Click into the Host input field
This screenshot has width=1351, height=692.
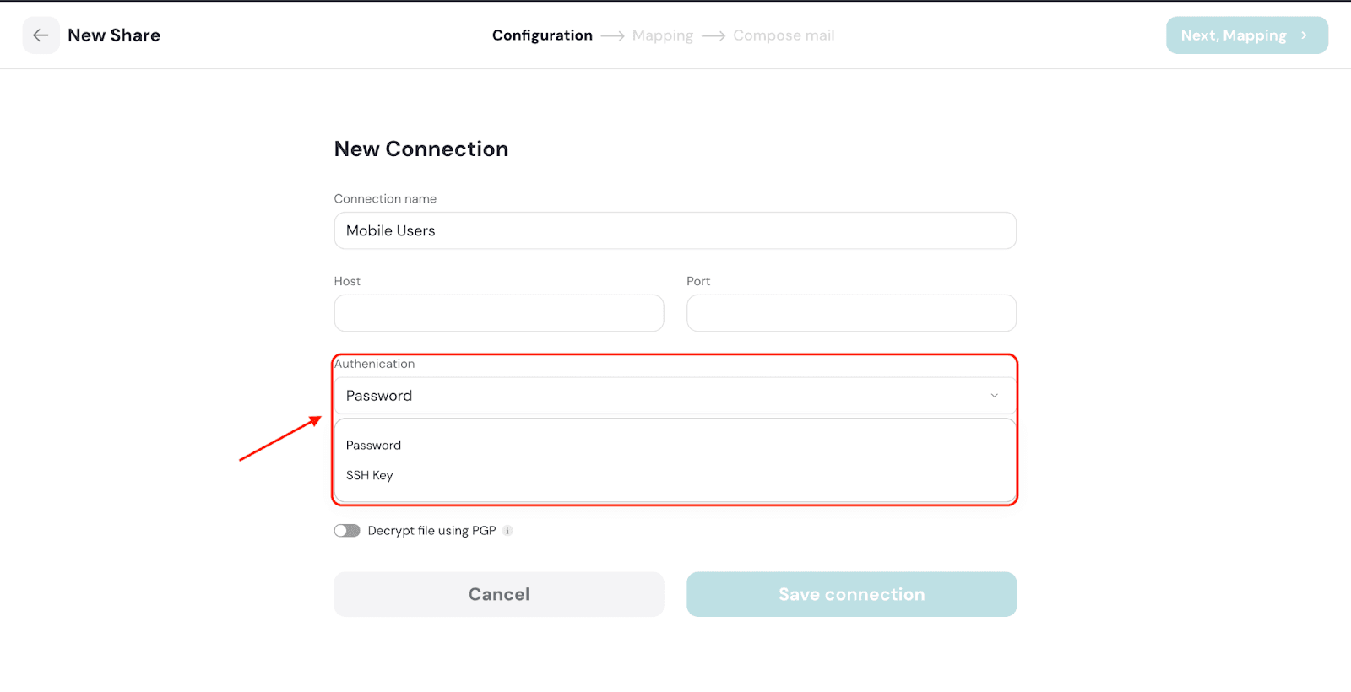[499, 313]
